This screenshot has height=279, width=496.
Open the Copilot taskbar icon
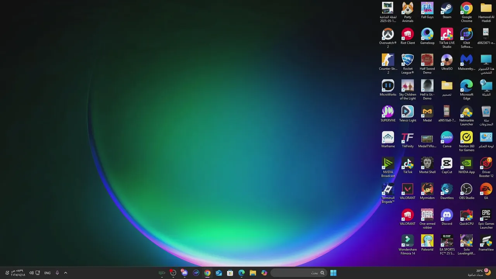(x=264, y=273)
